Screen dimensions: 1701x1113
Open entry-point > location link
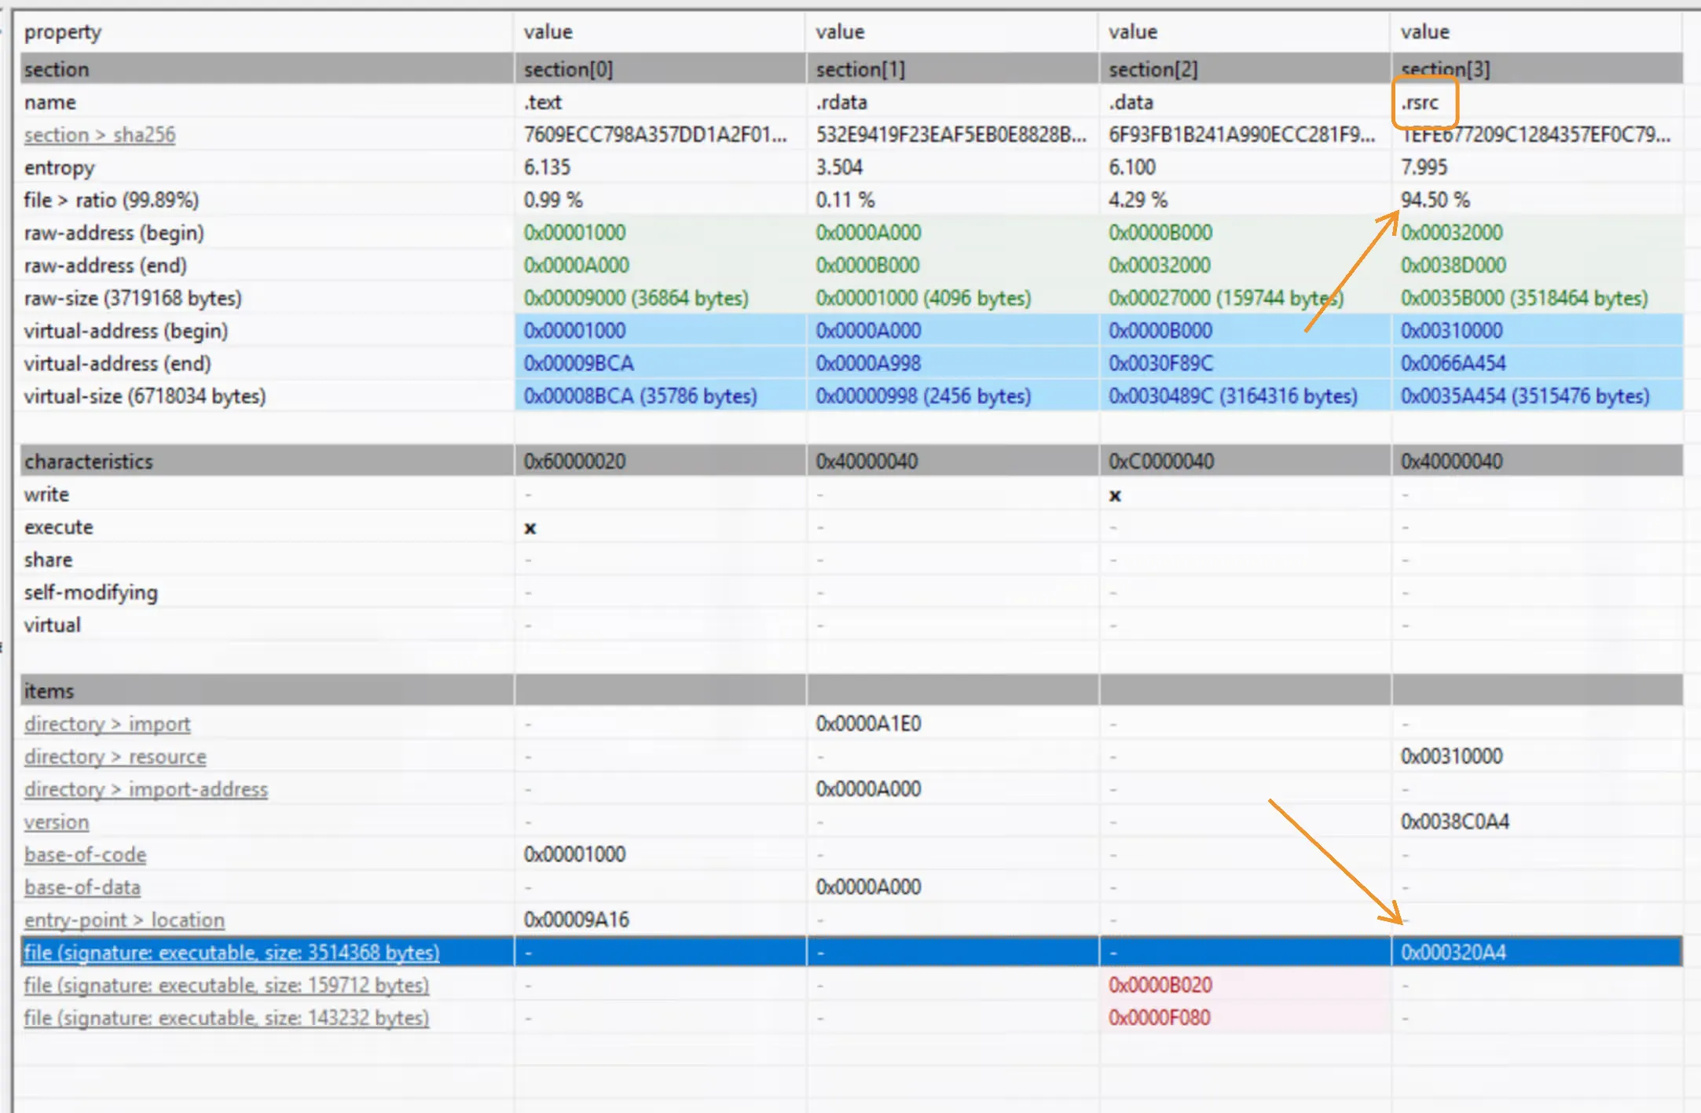(125, 920)
